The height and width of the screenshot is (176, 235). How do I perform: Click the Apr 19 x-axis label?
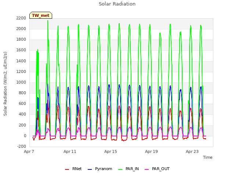(x=151, y=151)
